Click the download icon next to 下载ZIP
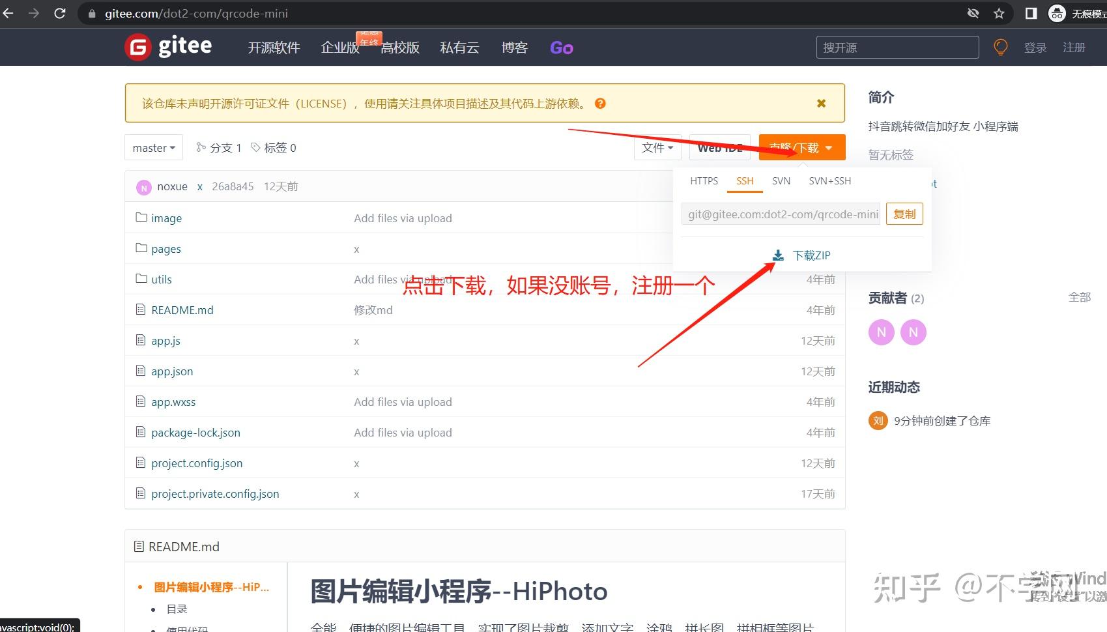Viewport: 1107px width, 632px height. 778,255
